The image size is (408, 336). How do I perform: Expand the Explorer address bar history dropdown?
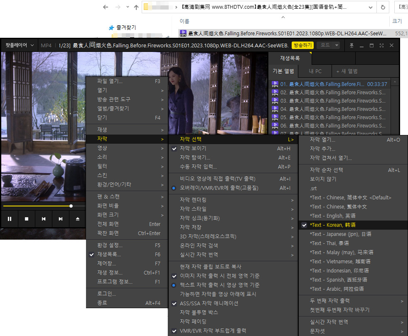click(x=370, y=7)
